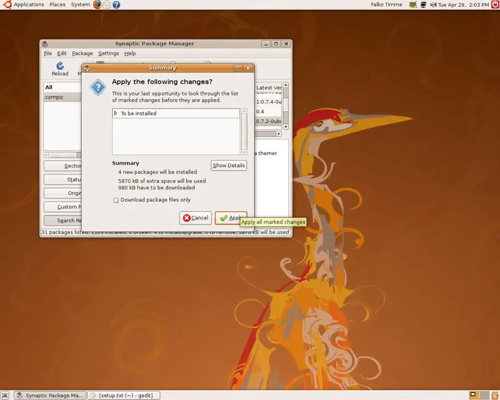The width and height of the screenshot is (500, 400).
Task: Click the package list vertical scrollbar up arrow
Action: pyautogui.click(x=286, y=85)
